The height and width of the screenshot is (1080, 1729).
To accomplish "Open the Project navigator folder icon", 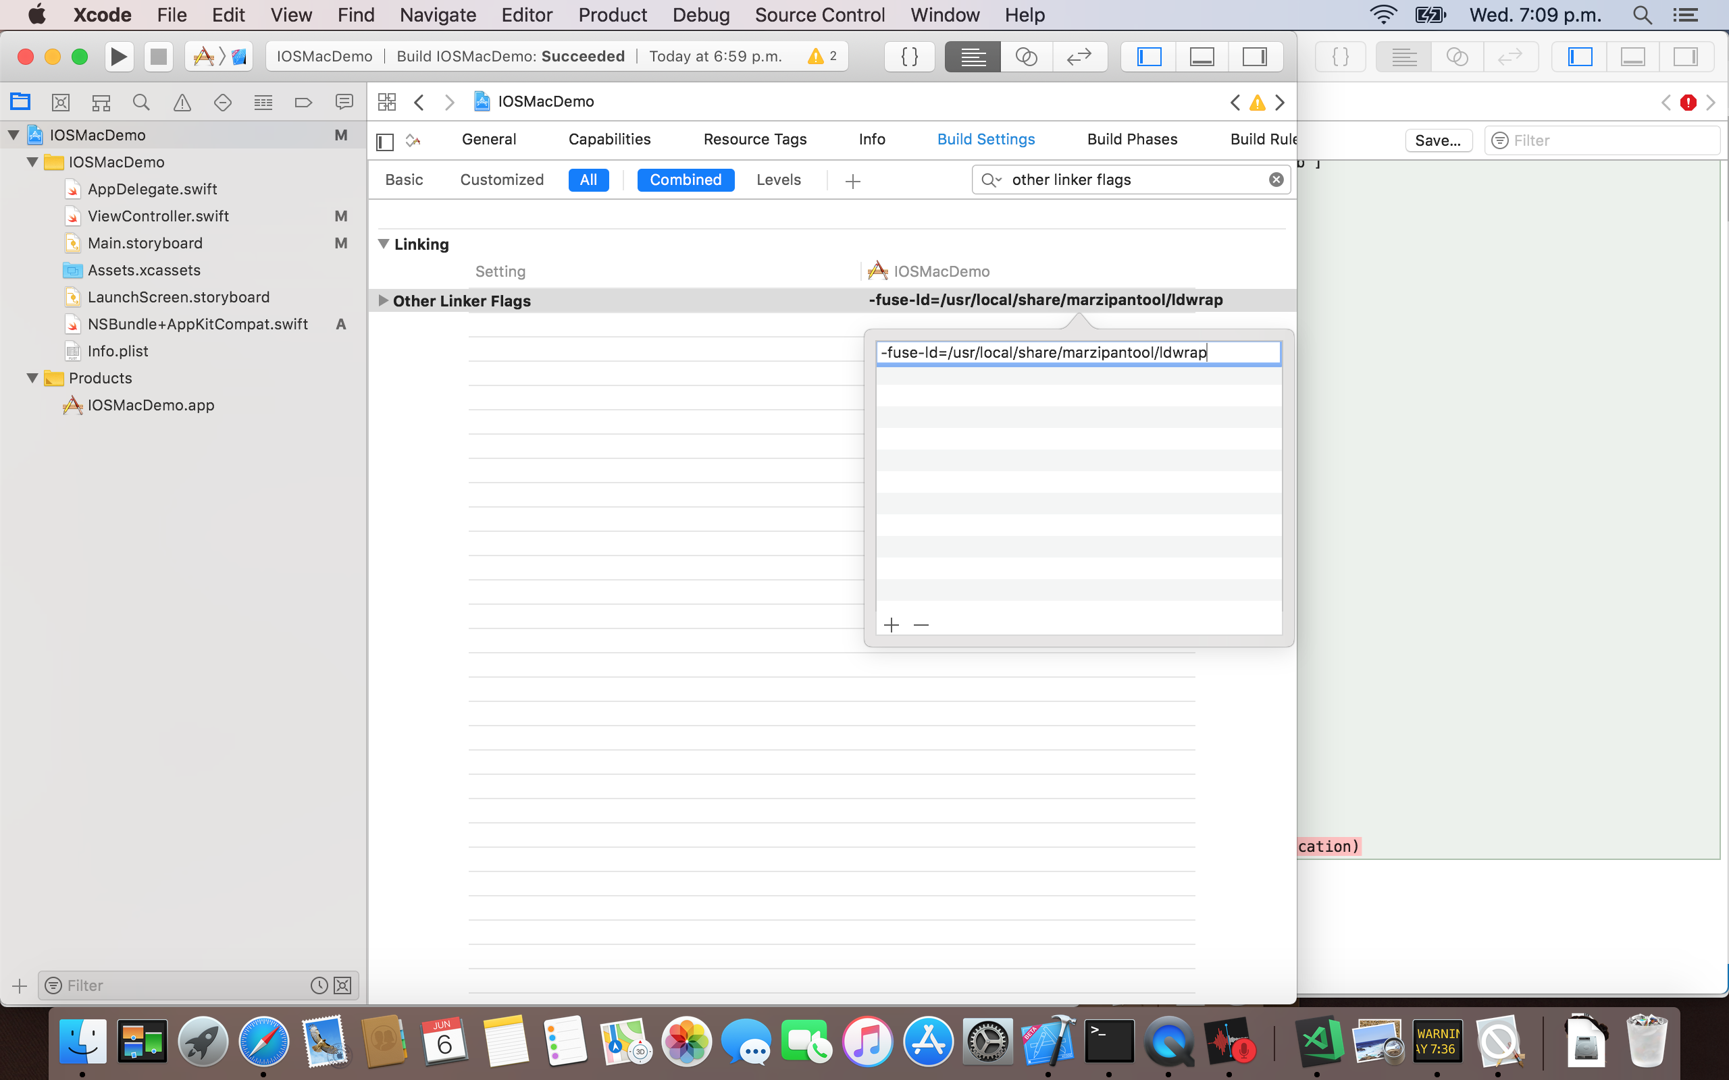I will [20, 102].
